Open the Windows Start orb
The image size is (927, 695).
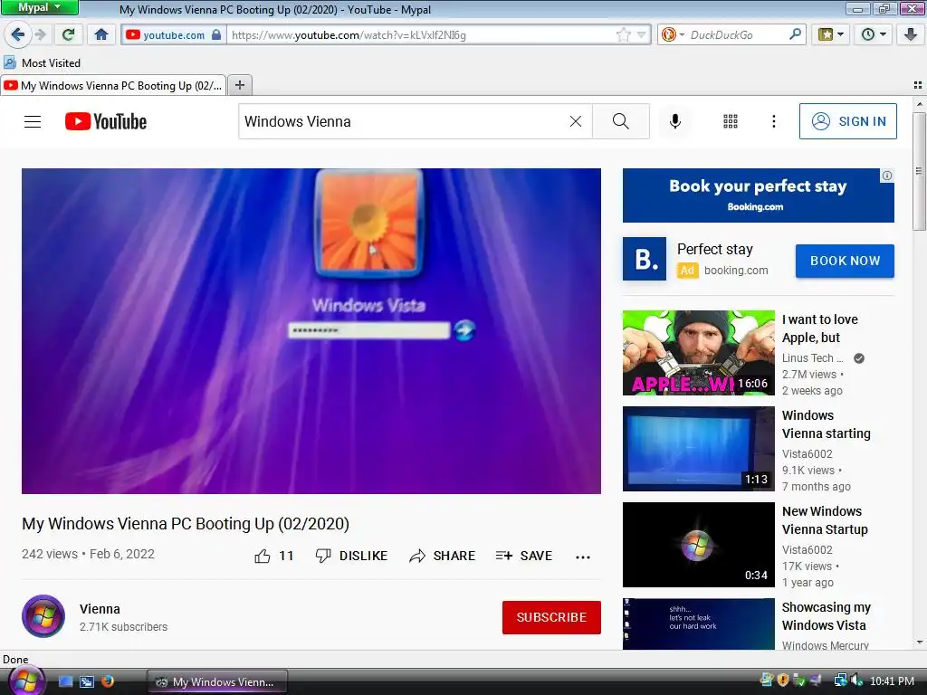coord(25,681)
